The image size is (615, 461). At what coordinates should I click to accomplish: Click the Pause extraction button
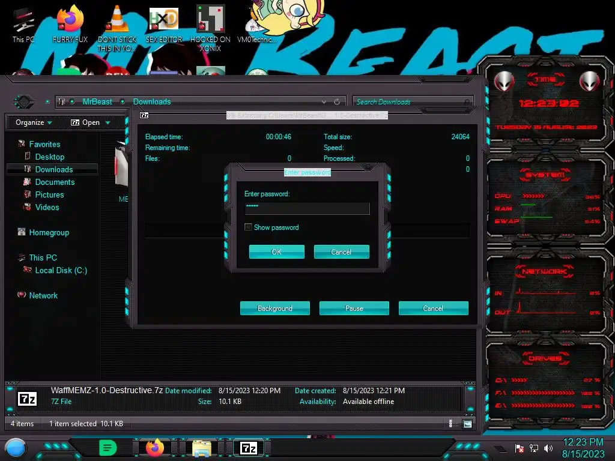[x=354, y=308]
